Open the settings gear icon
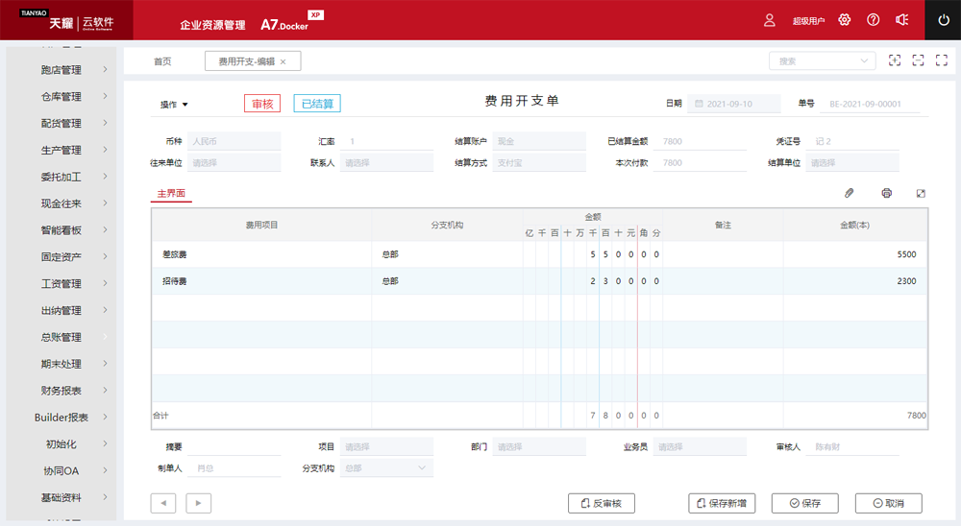The image size is (961, 526). 845,20
